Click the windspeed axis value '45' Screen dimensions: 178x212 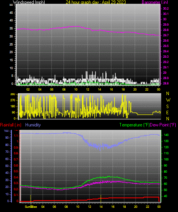[x=11, y=13]
